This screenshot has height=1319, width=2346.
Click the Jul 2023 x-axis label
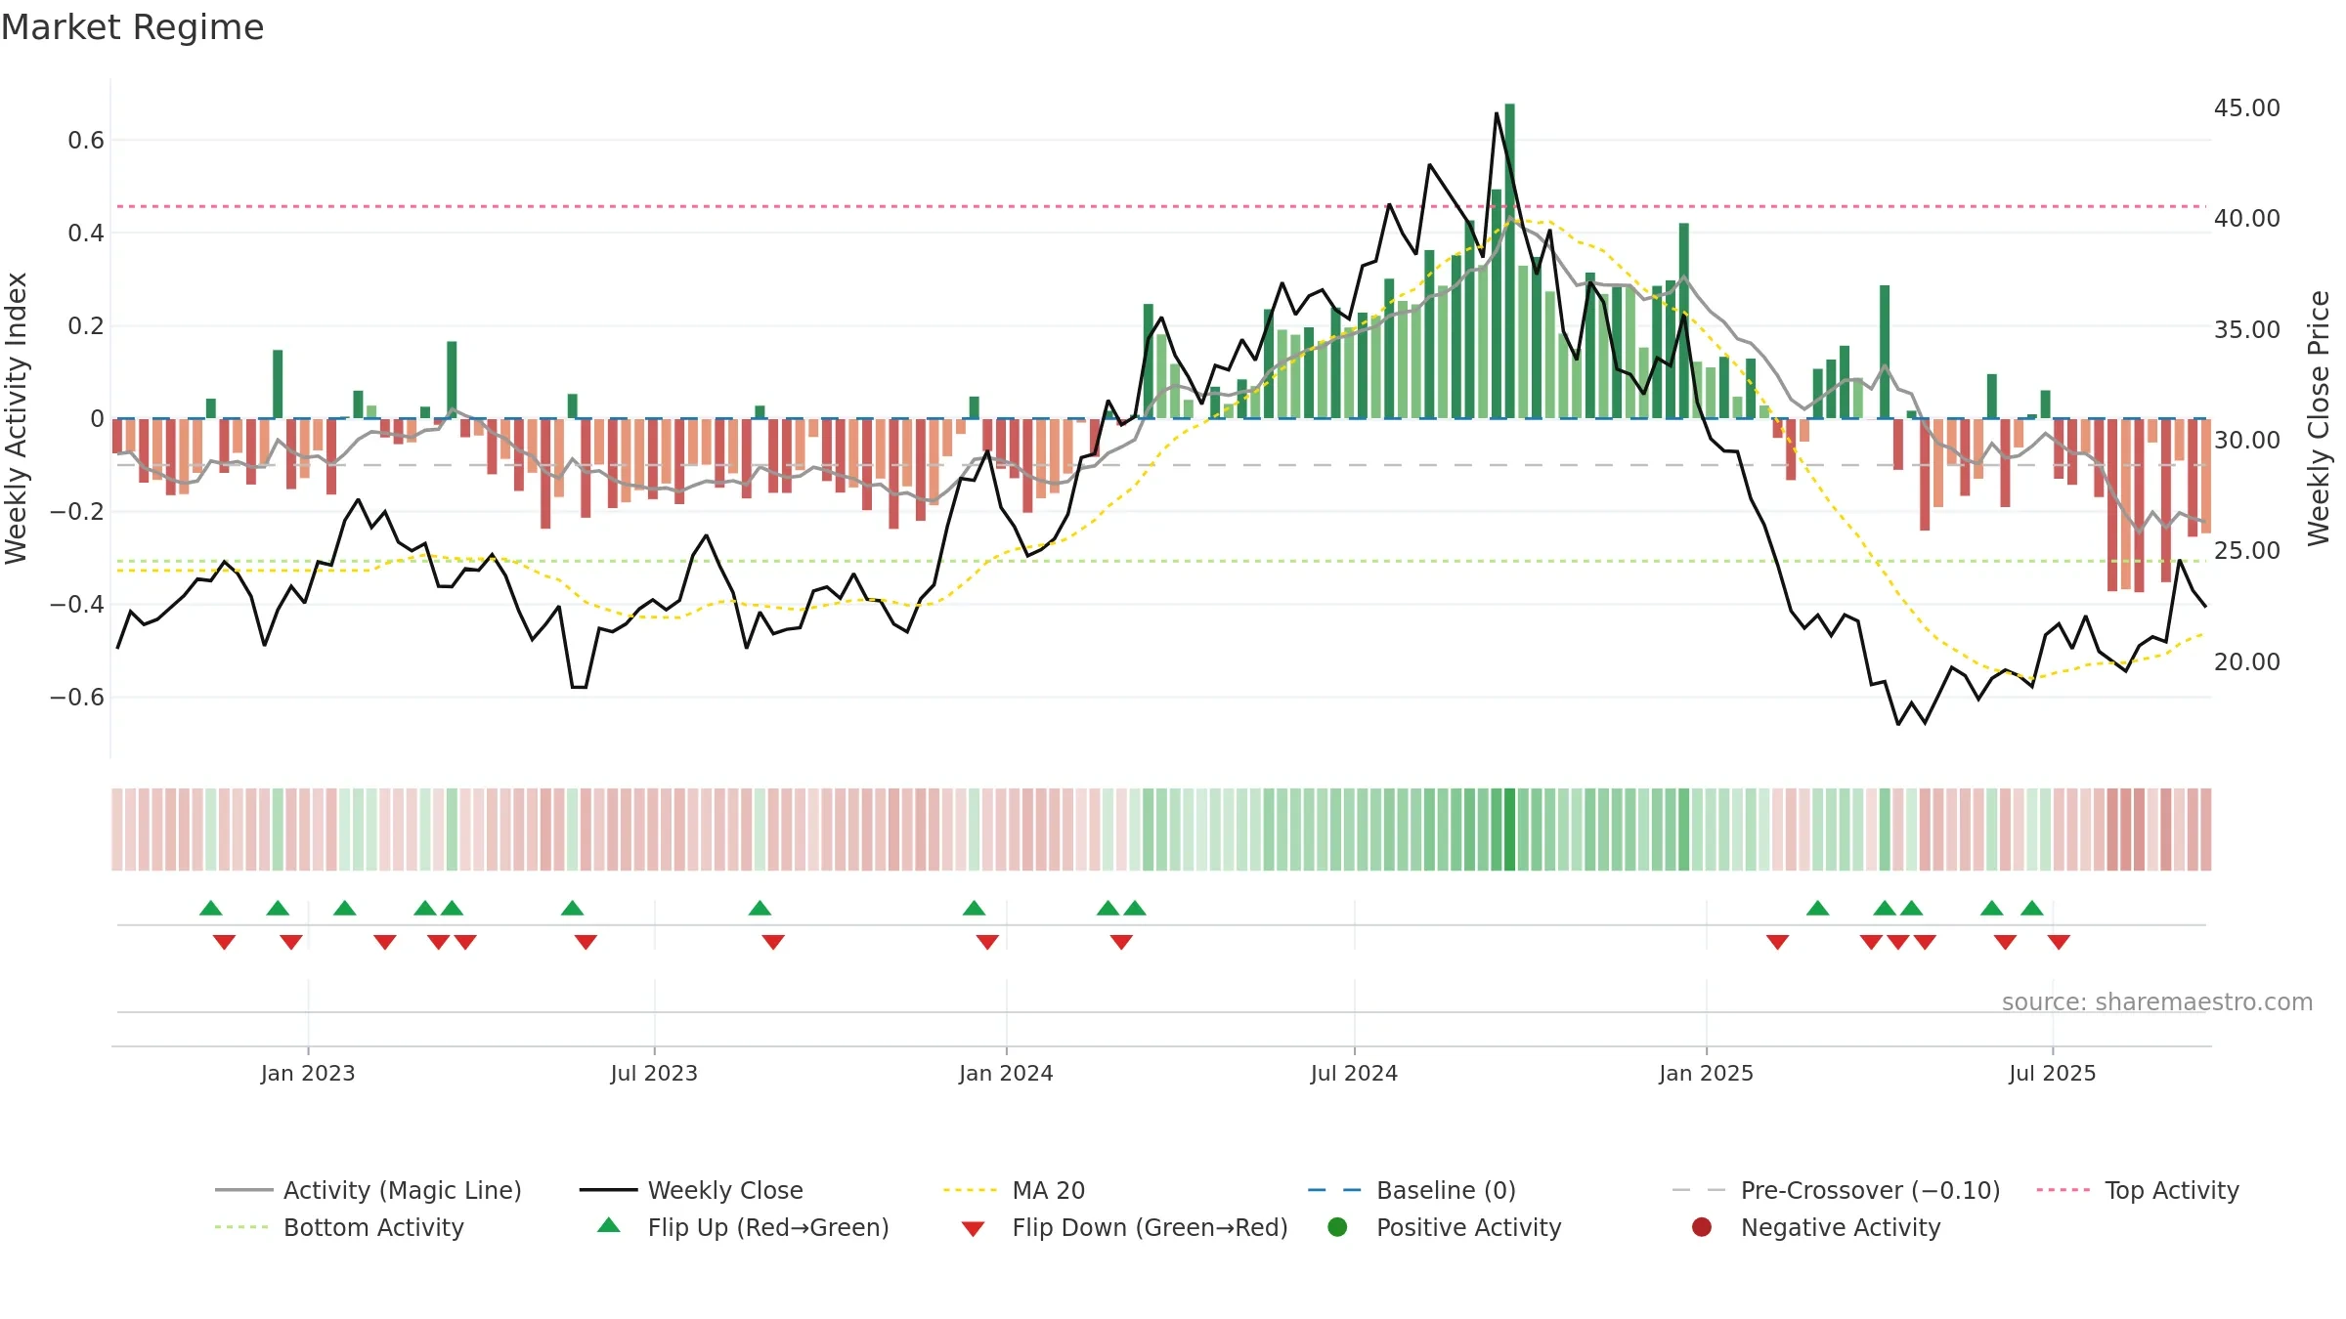click(654, 1073)
